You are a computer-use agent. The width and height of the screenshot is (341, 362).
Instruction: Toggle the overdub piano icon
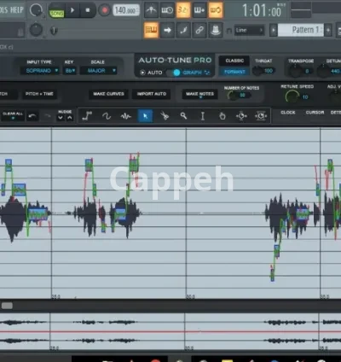199,10
